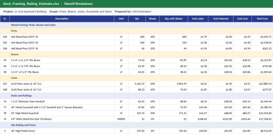The image size is (273, 134).
Task: Select the quantity 600 cell
Action: tap(137, 37)
